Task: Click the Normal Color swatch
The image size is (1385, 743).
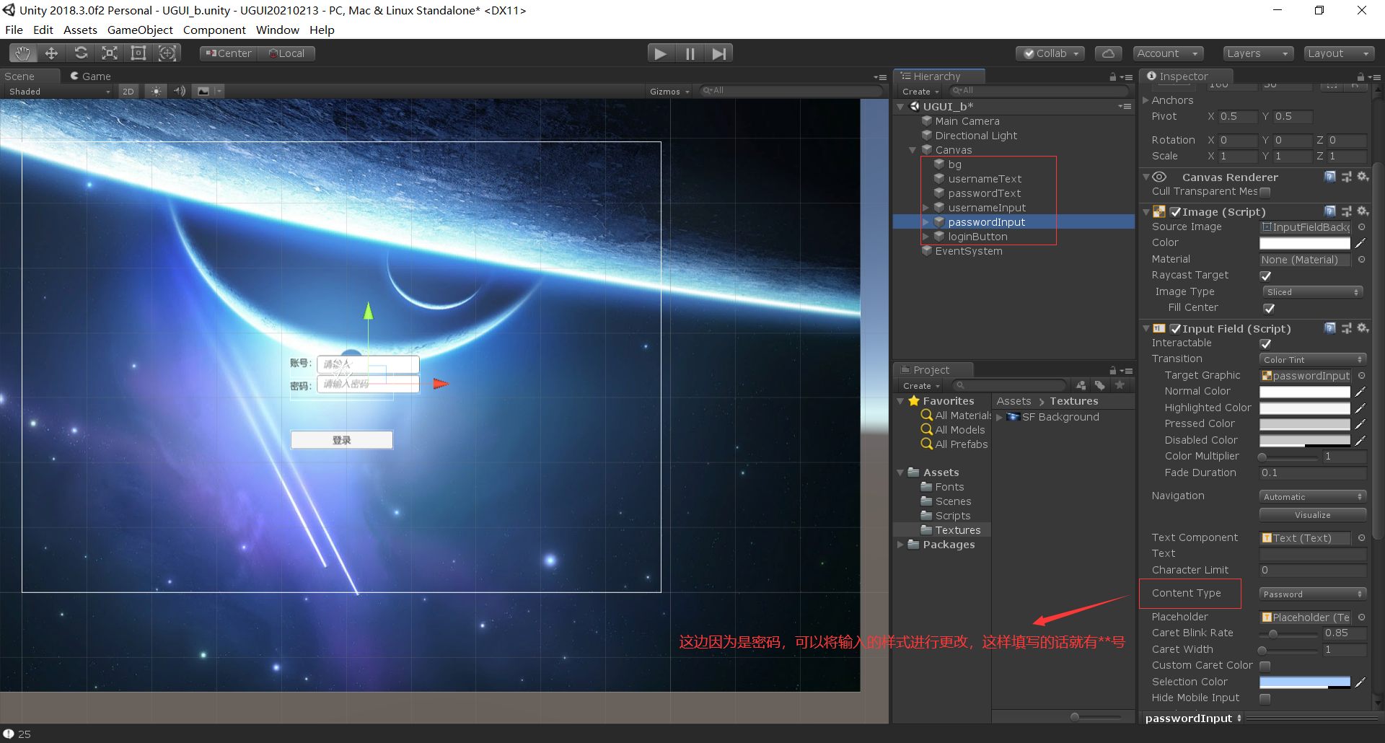Action: click(x=1303, y=391)
